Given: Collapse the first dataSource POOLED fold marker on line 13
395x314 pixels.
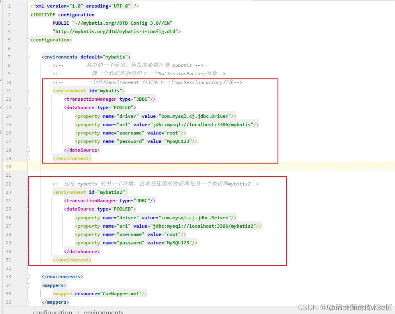Looking at the screenshot, I should (28, 108).
